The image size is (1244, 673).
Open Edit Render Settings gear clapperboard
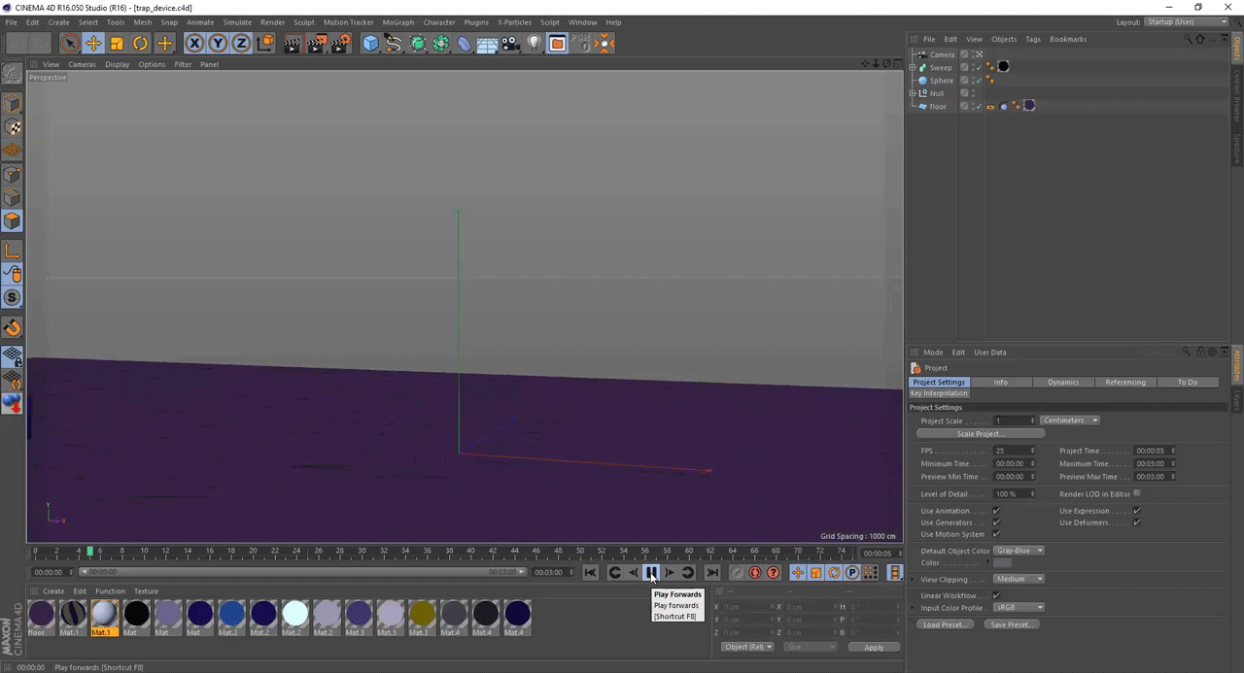coord(341,43)
